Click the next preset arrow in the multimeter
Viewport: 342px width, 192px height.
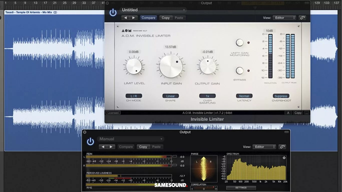pos(111,147)
